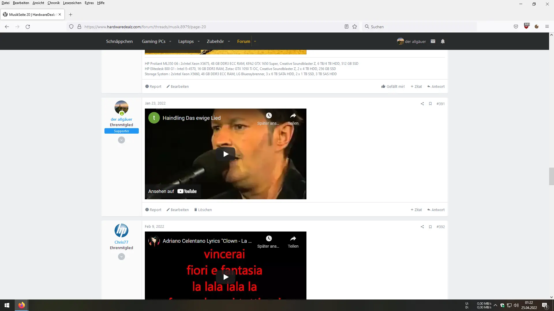This screenshot has height=311, width=554.
Task: Open the Ansicht menu
Action: click(38, 3)
